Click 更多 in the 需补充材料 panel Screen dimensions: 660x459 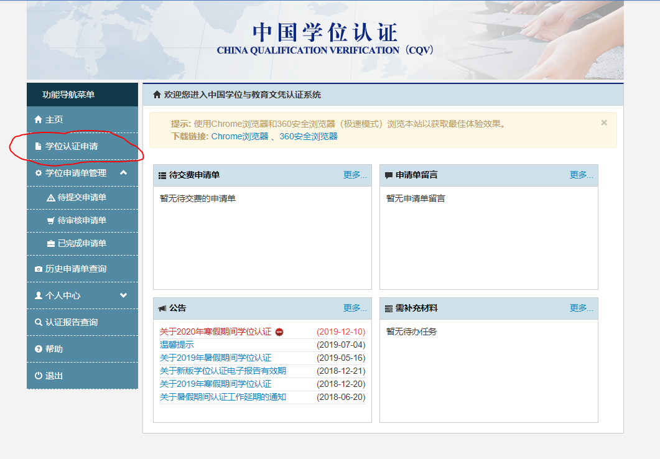click(x=581, y=308)
